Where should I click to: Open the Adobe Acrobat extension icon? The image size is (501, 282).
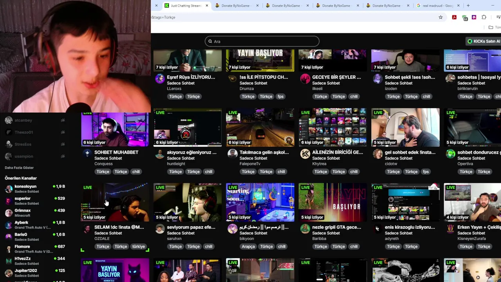point(454,17)
